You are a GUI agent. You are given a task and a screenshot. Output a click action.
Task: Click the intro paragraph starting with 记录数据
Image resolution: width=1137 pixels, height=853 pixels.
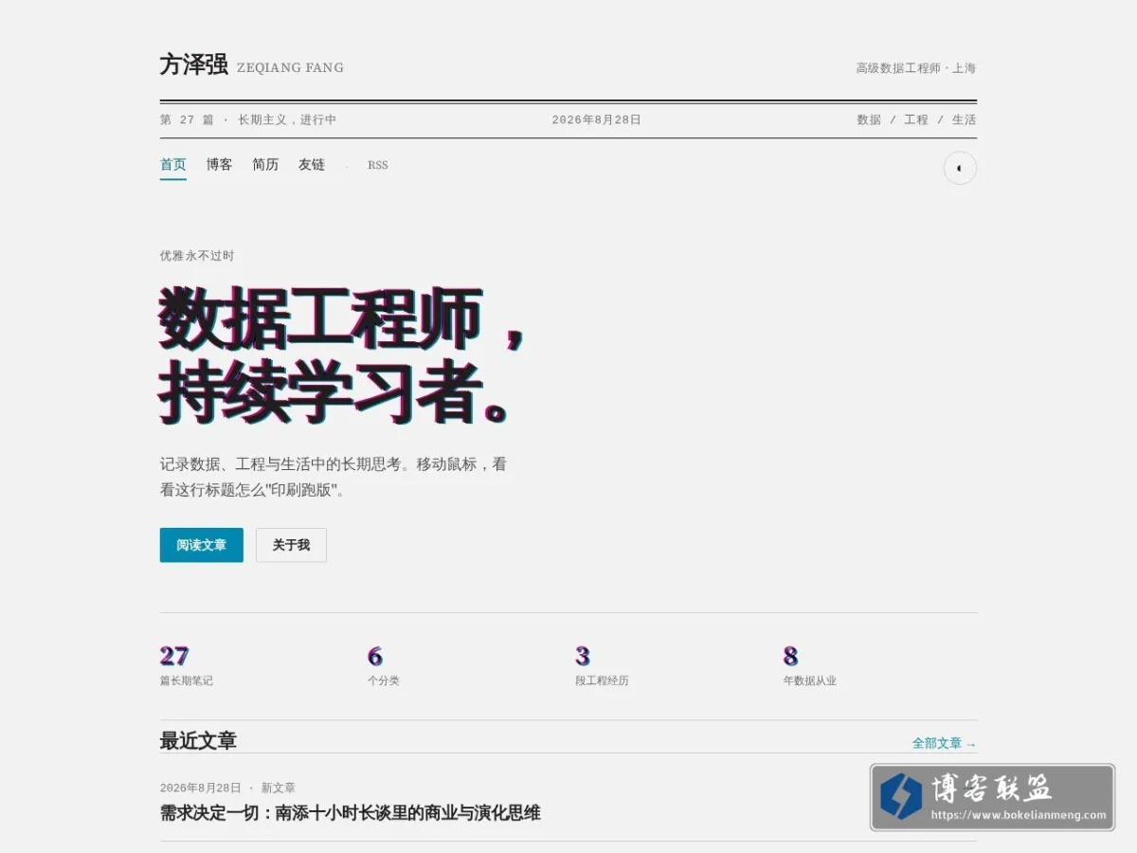point(334,478)
